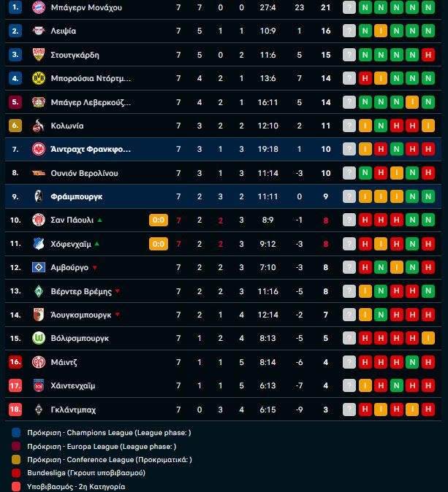Open the Ουνιόν Βερολίνου team link
Screen dimensions: 448x492
84,173
